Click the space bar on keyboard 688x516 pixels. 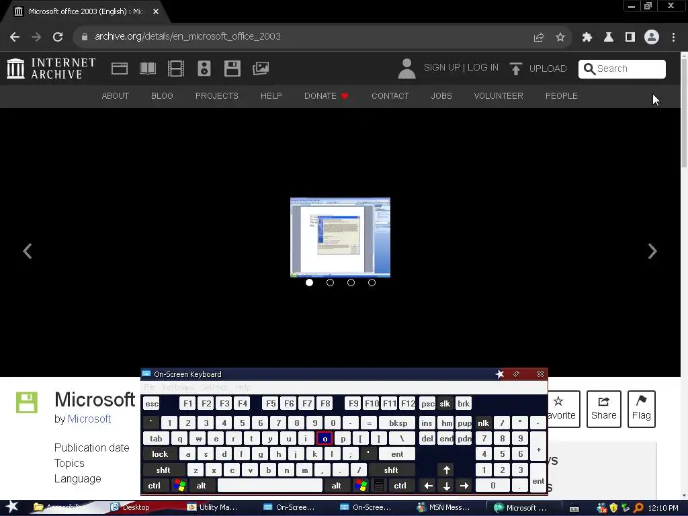click(270, 485)
